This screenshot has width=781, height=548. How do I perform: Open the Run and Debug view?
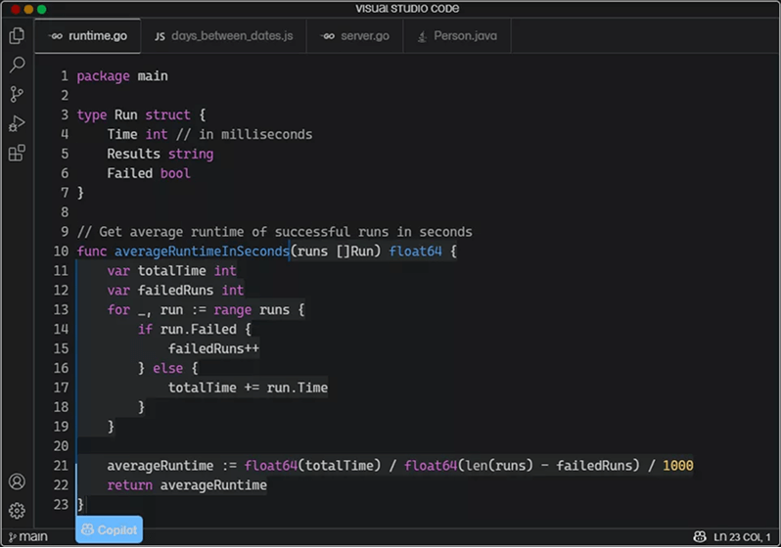click(x=17, y=124)
